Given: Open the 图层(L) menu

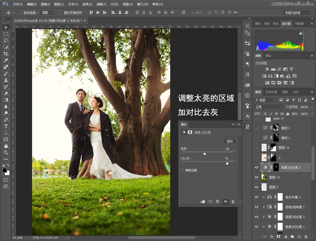Looking at the screenshot, I should tap(59, 4).
